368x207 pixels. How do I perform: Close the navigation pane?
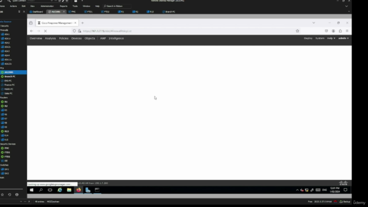[24, 11]
